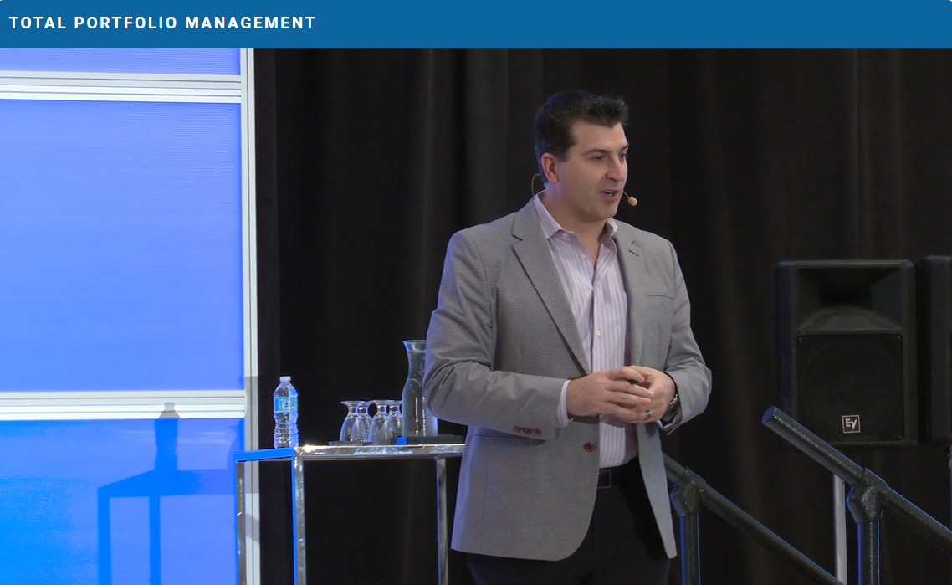This screenshot has height=585, width=952.
Task: Click the water bottle on the table
Action: coord(285,412)
